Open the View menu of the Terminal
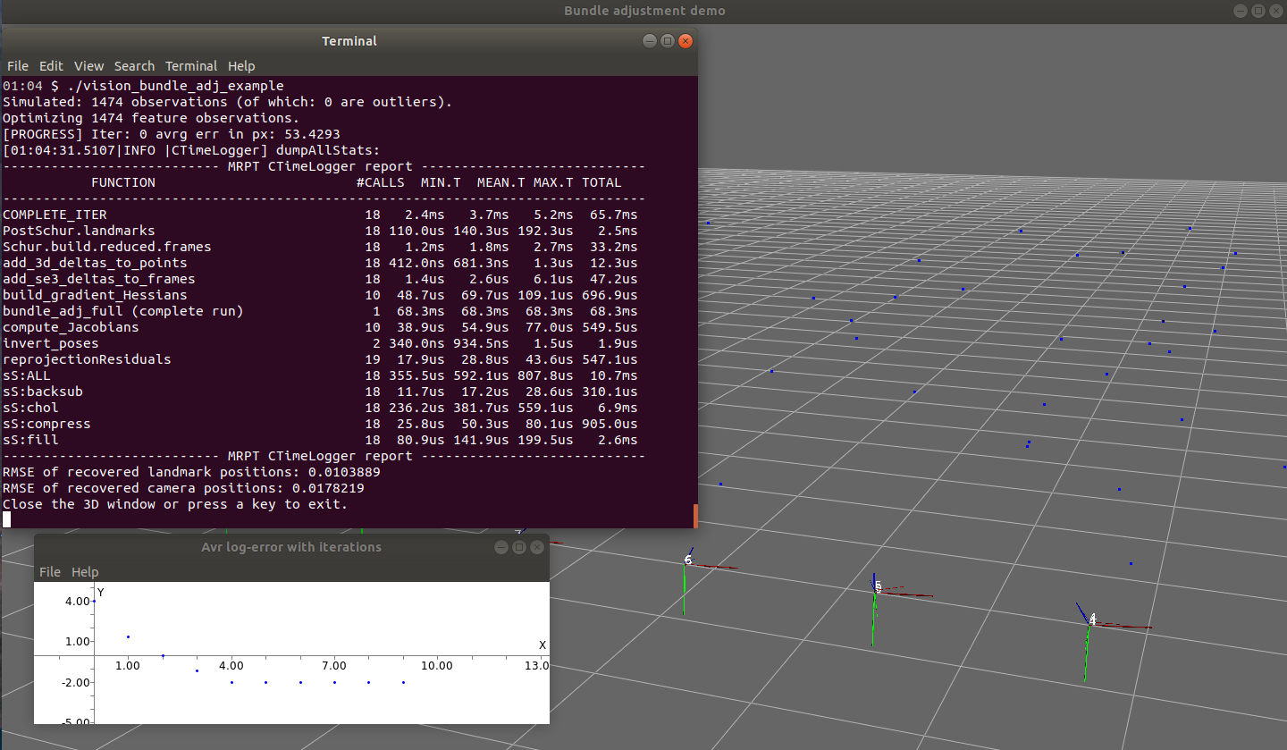Image resolution: width=1287 pixels, height=750 pixels. 88,66
